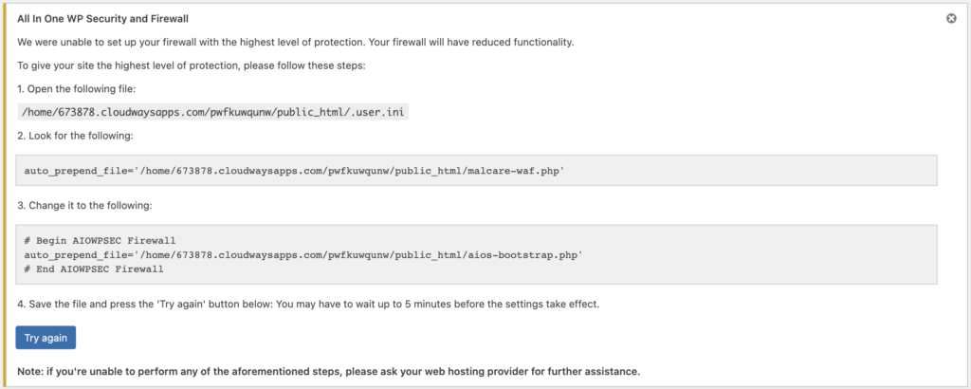Click the 'Save the file' step four instruction

coord(308,306)
